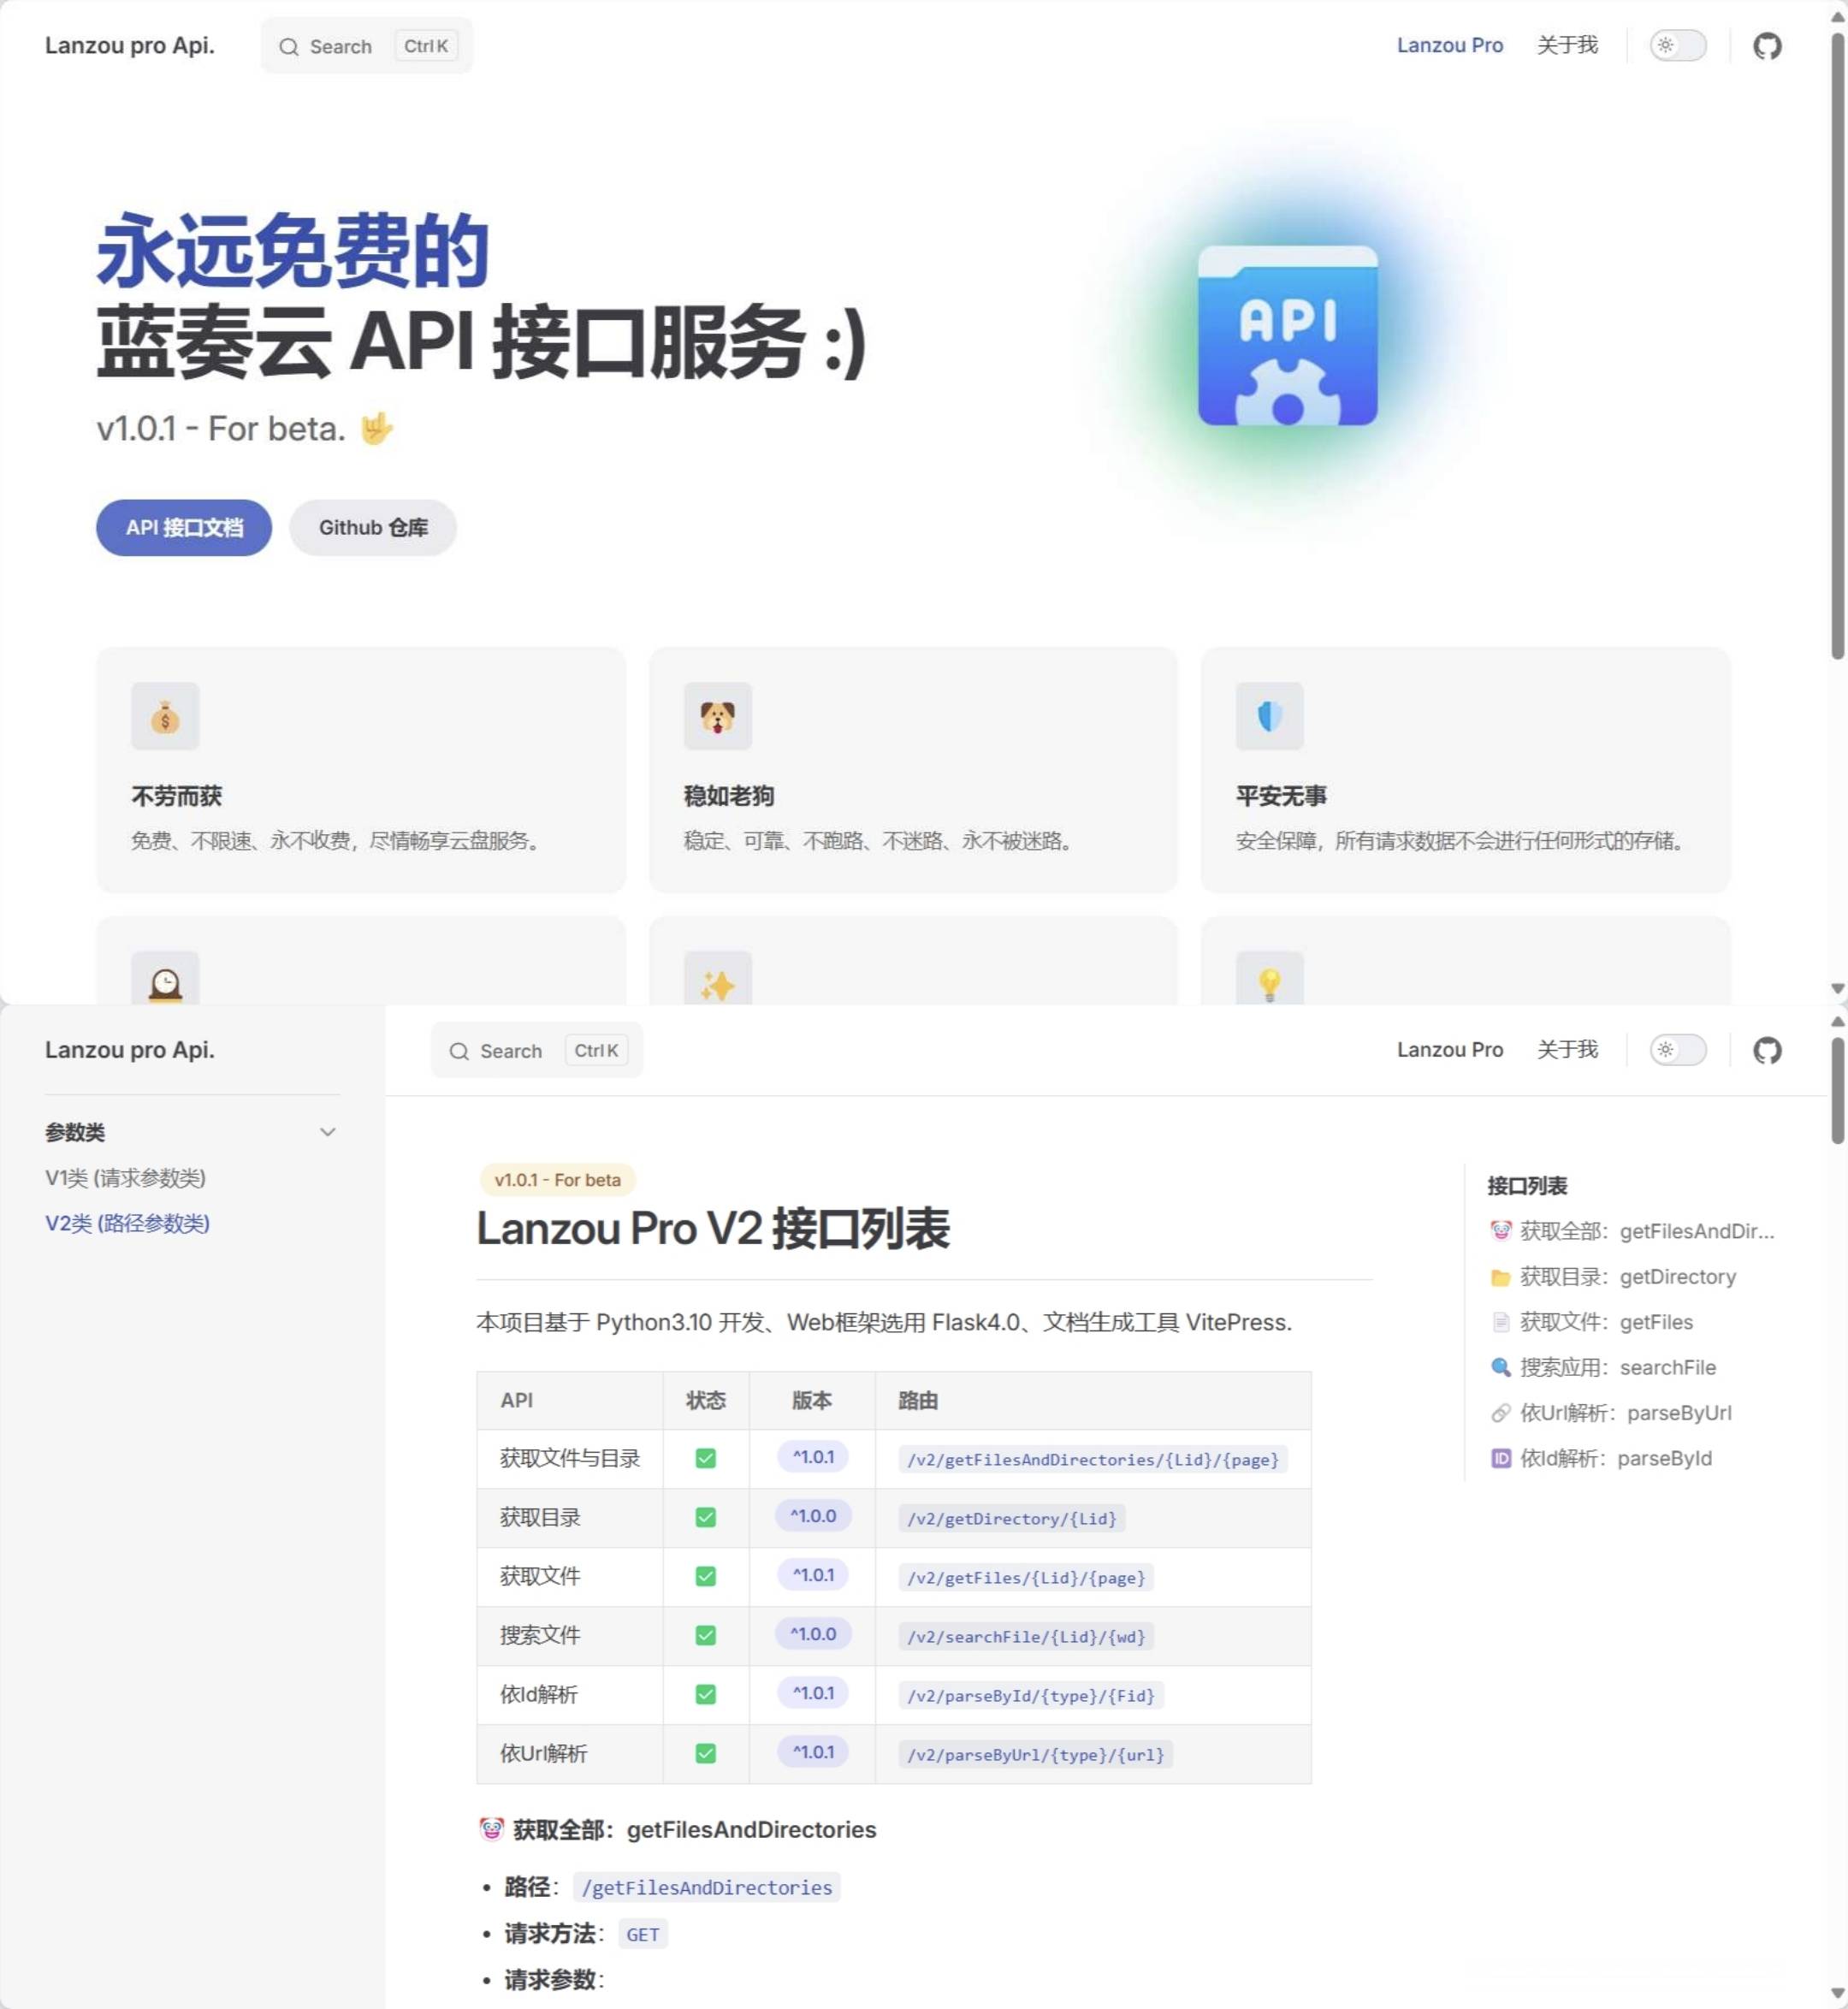The width and height of the screenshot is (1848, 2009).
Task: Click ^1.0.0 badge in 获取目录 row
Action: pyautogui.click(x=813, y=1516)
